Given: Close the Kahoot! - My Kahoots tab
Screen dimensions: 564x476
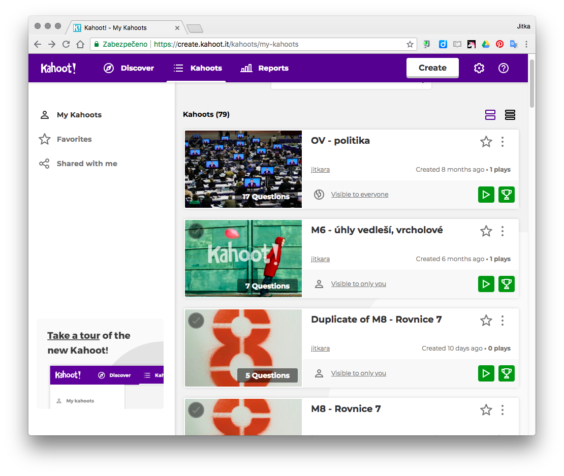Looking at the screenshot, I should pos(177,27).
